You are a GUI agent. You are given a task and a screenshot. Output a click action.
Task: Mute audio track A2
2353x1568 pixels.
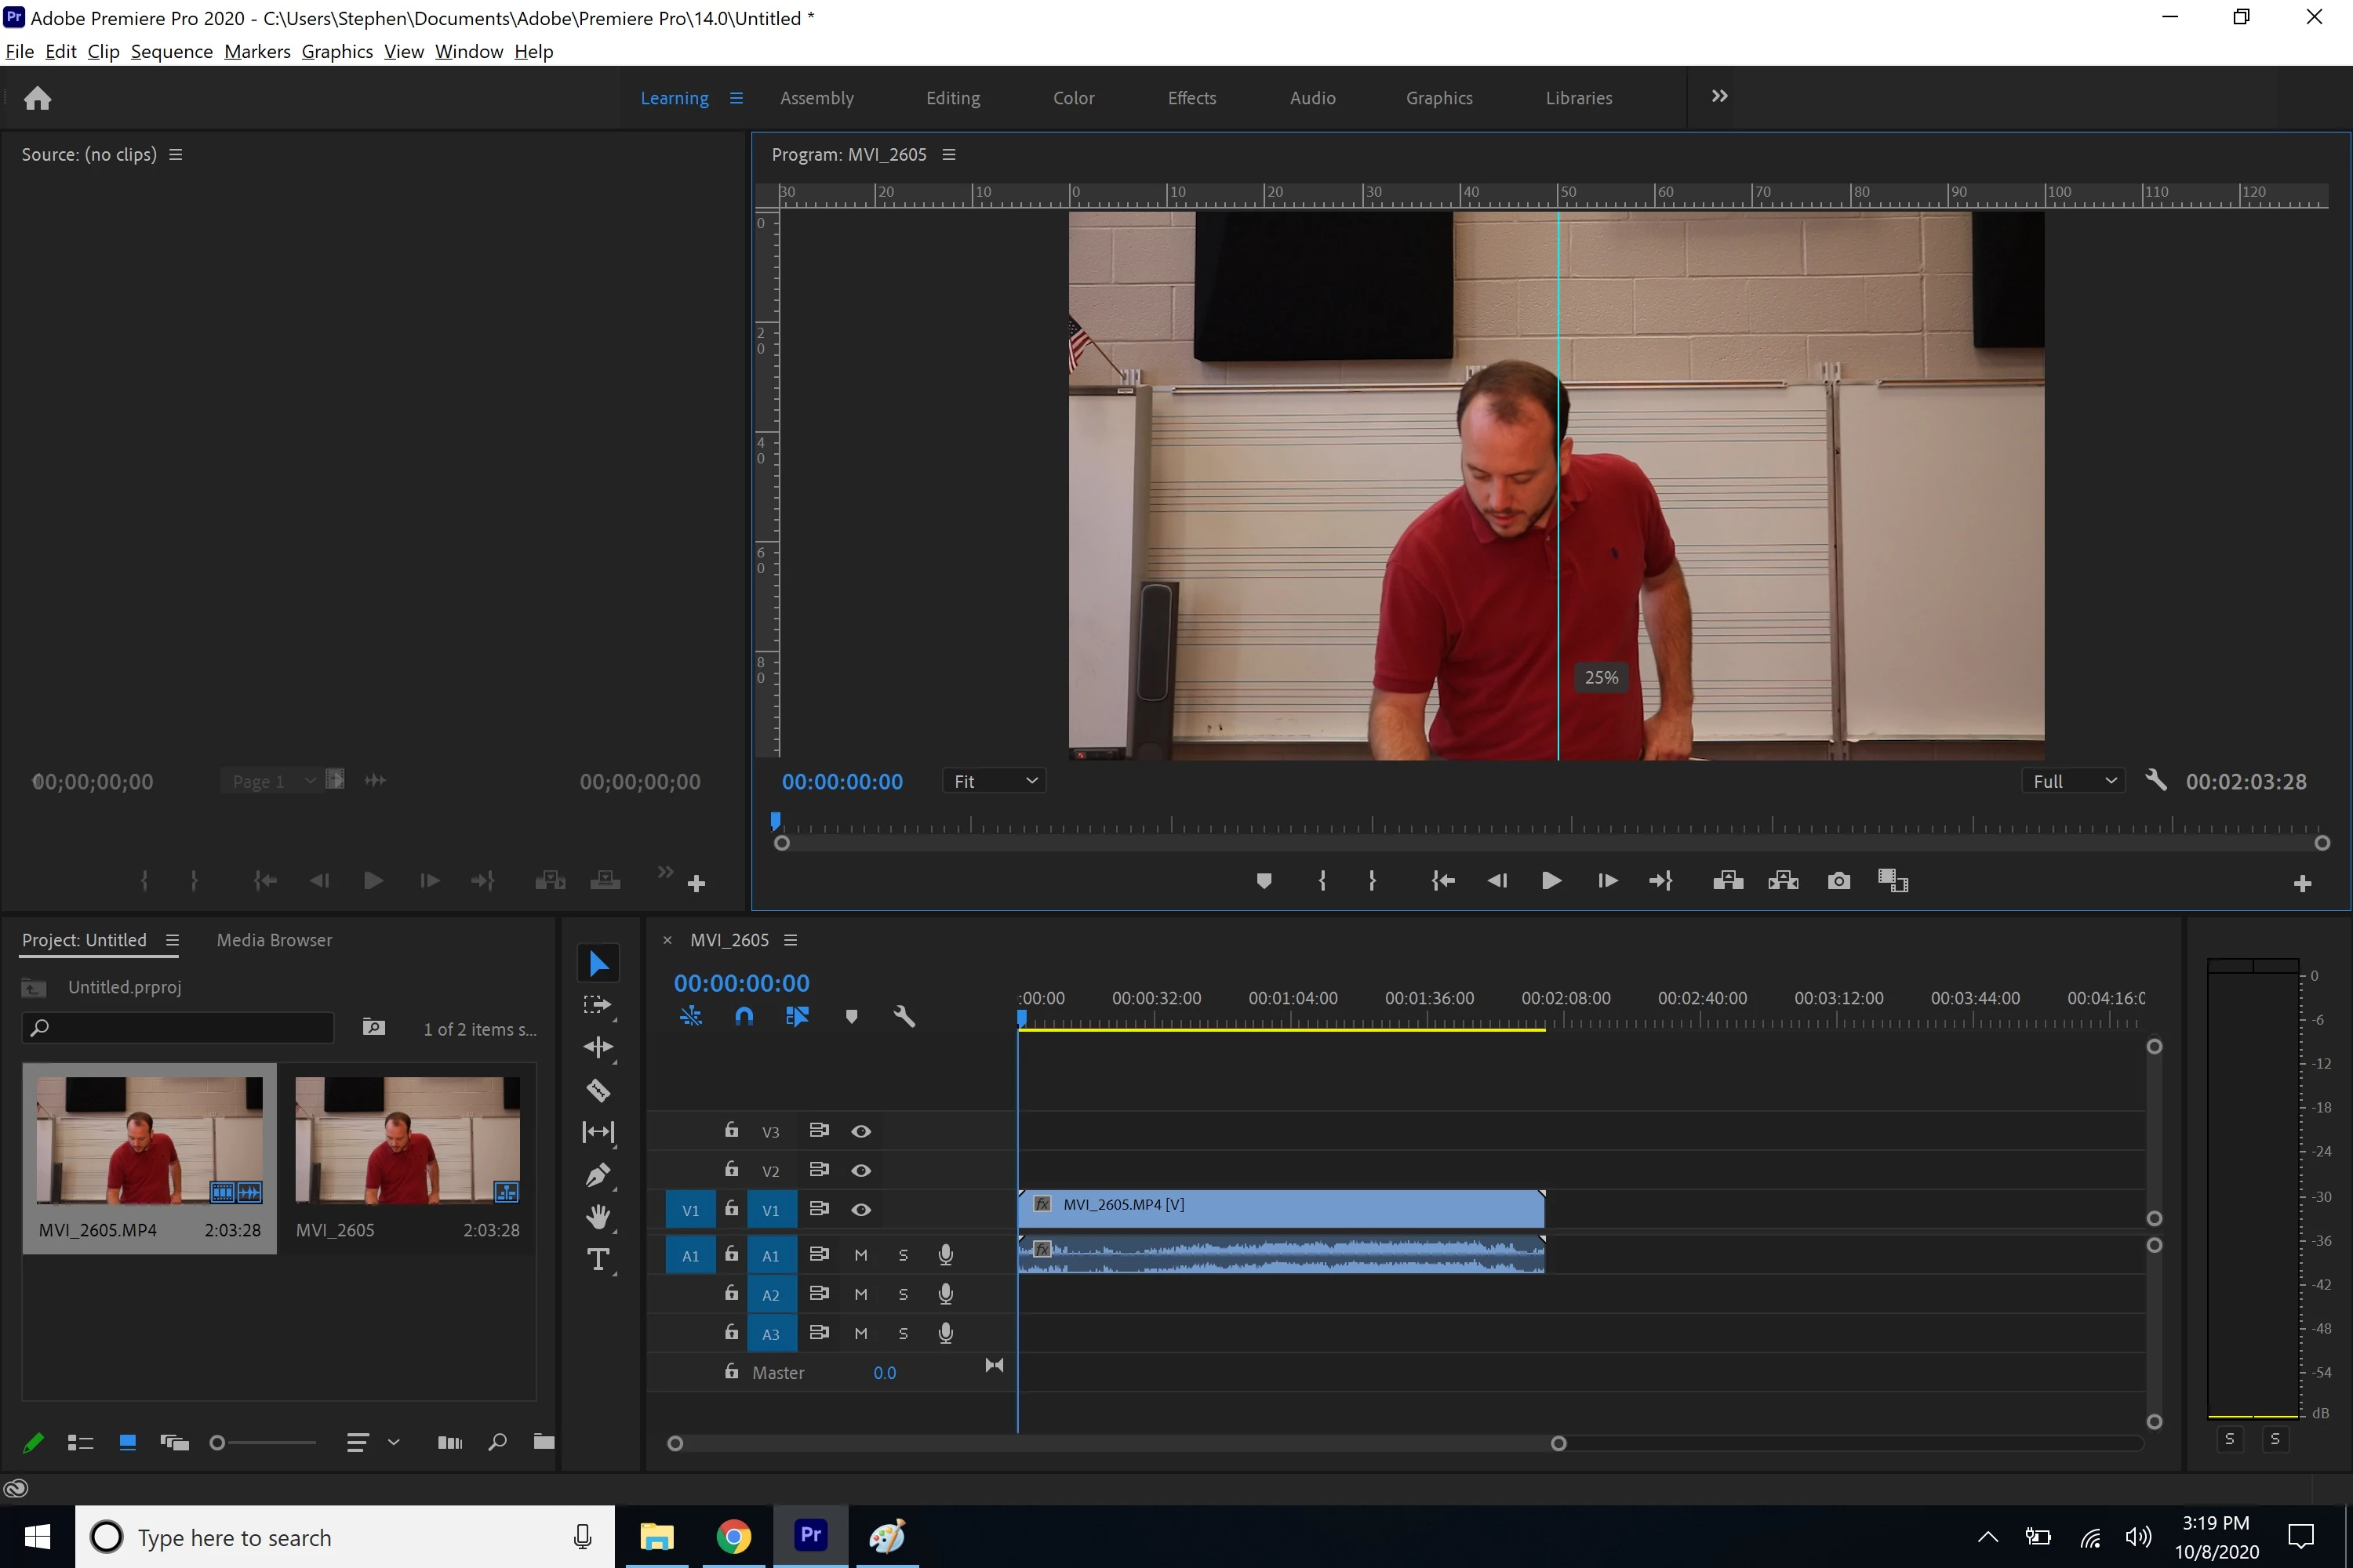tap(860, 1294)
